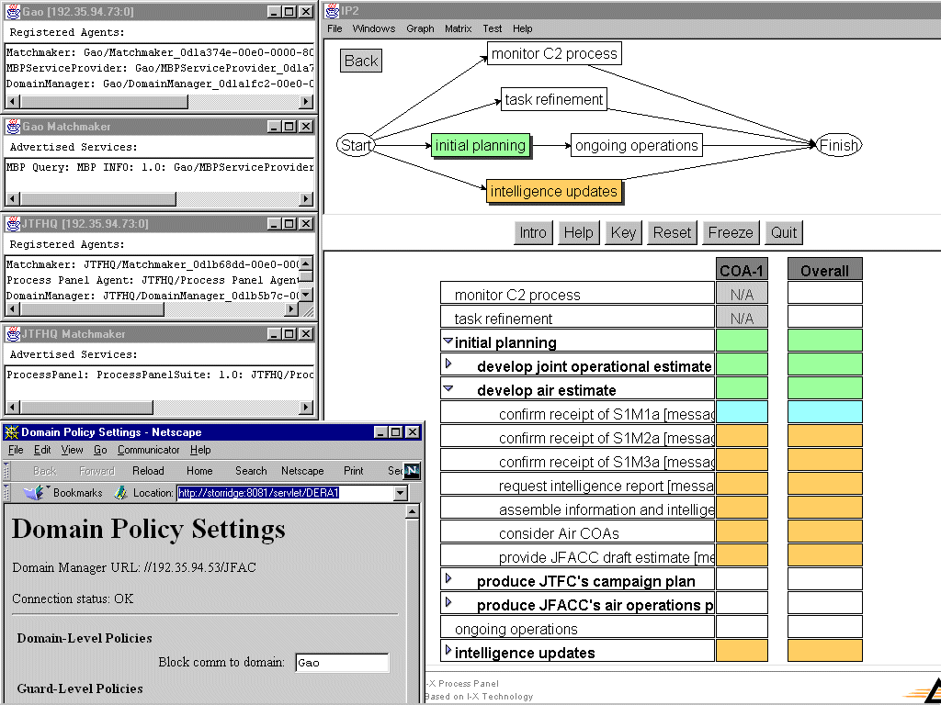The image size is (941, 705).
Task: Click the Back button in graph panel
Action: (360, 61)
